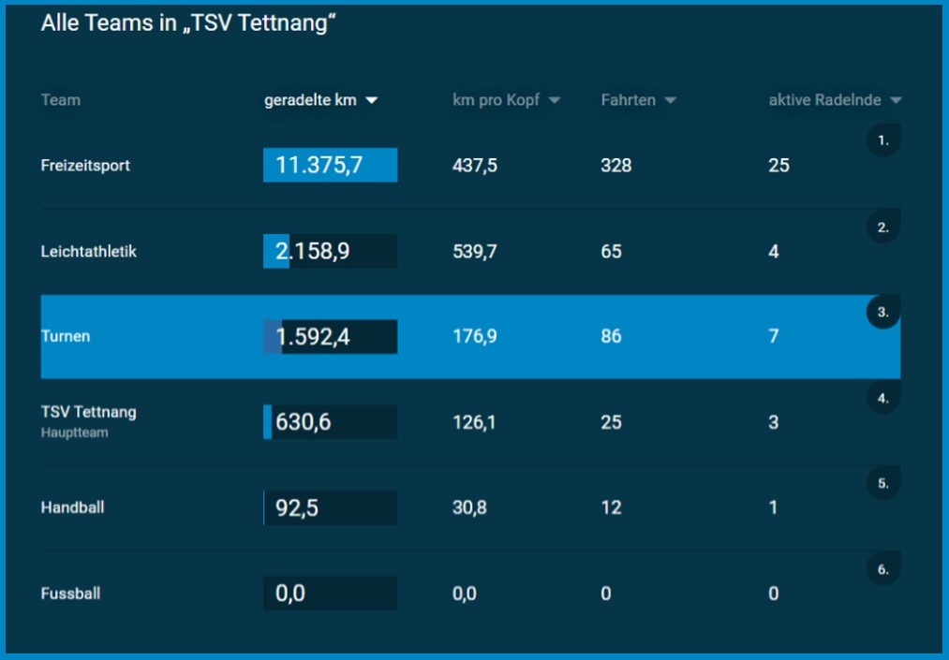Sort by aktive Radelnde arrow
The width and height of the screenshot is (949, 660).
896,100
